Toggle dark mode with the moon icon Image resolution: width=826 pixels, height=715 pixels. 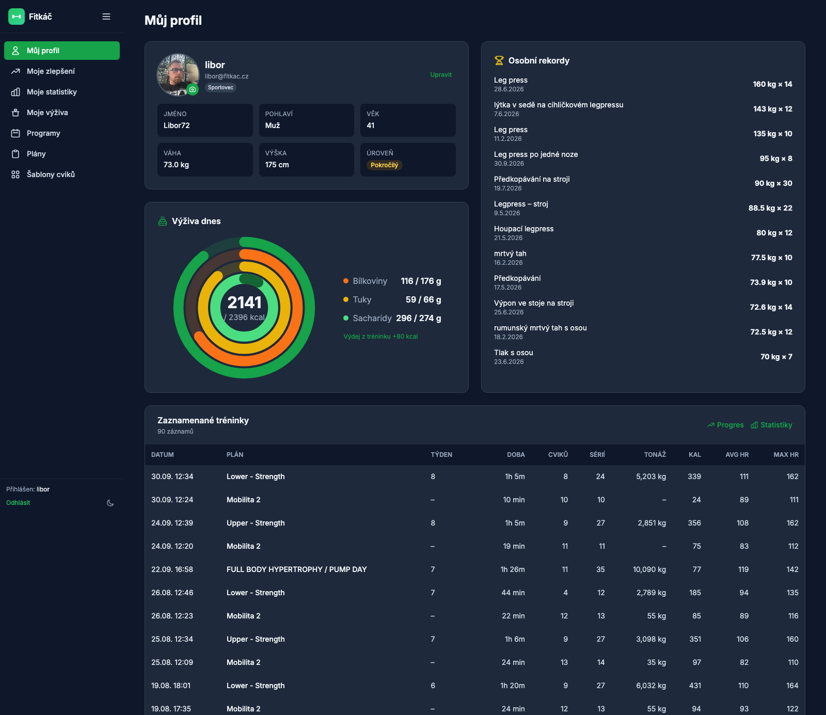coord(110,503)
